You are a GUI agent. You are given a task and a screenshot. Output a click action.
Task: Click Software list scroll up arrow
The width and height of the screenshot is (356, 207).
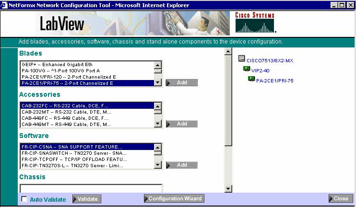click(158, 148)
